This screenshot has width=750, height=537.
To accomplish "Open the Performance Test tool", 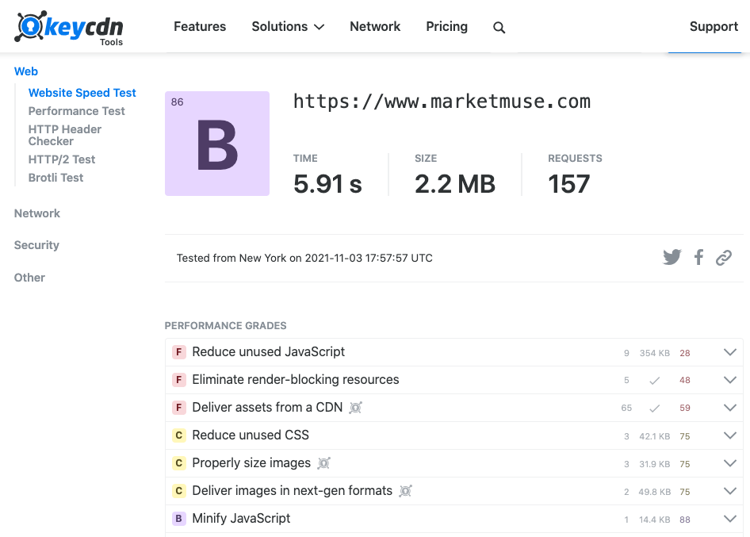I will pyautogui.click(x=77, y=111).
